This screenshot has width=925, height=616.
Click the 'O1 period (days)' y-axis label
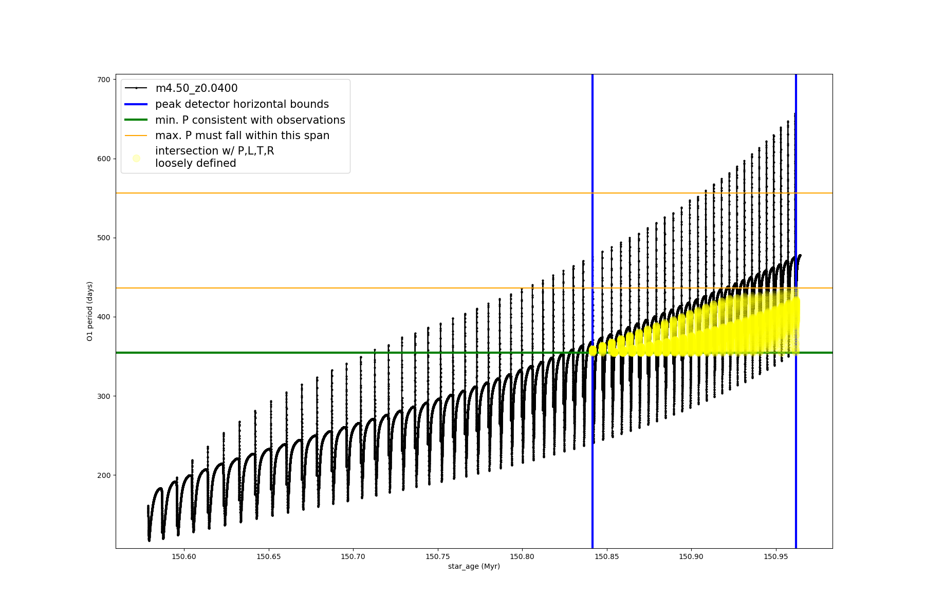pyautogui.click(x=90, y=311)
